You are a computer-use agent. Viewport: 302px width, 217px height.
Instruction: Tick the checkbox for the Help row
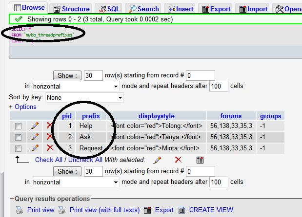pos(18,126)
